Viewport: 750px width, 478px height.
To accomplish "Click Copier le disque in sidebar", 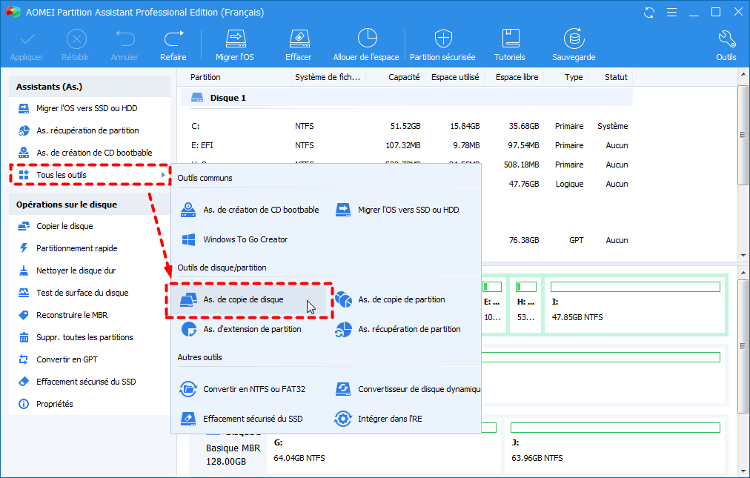I will pos(64,226).
